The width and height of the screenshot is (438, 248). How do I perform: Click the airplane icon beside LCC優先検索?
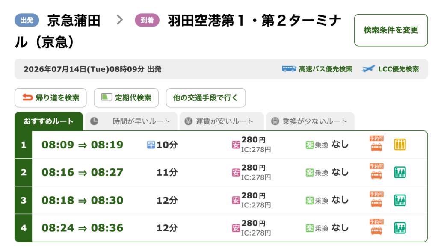[368, 69]
